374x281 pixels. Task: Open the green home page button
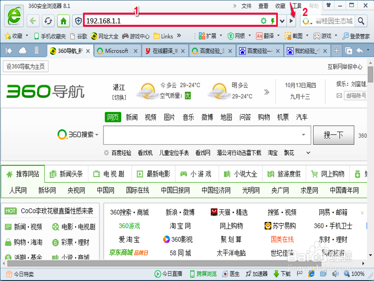point(64,21)
